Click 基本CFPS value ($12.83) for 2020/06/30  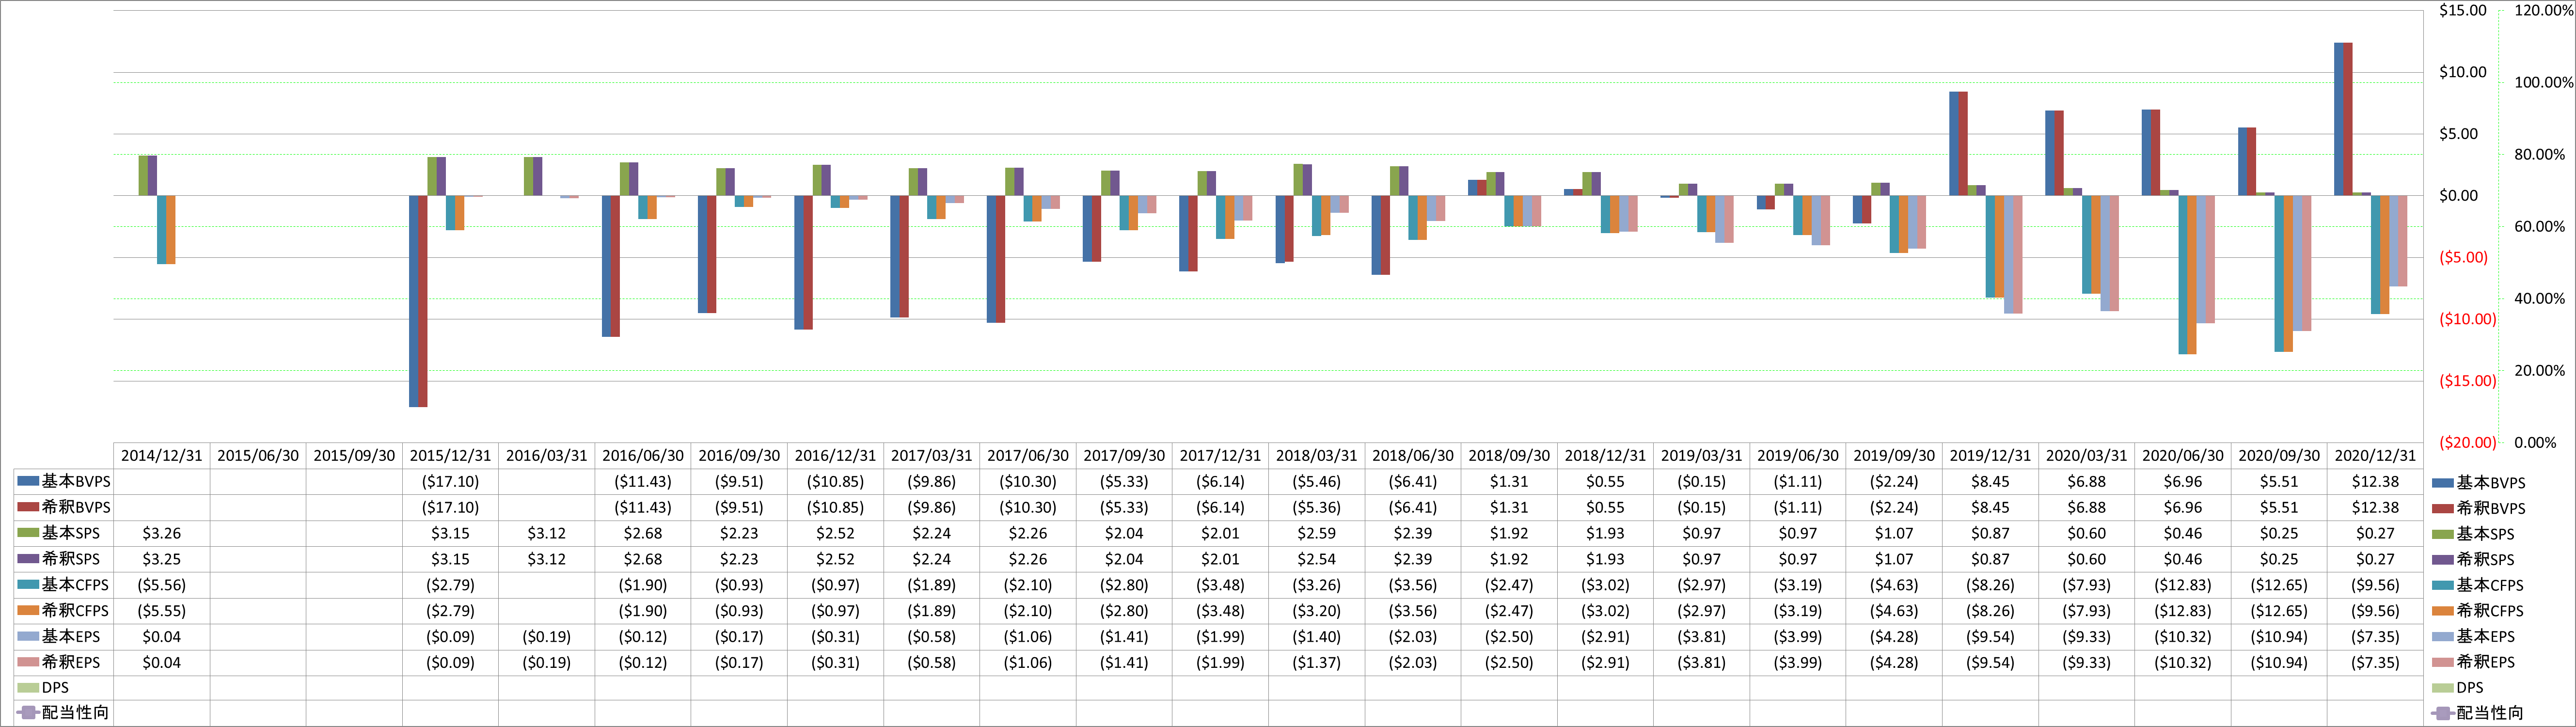[2183, 585]
